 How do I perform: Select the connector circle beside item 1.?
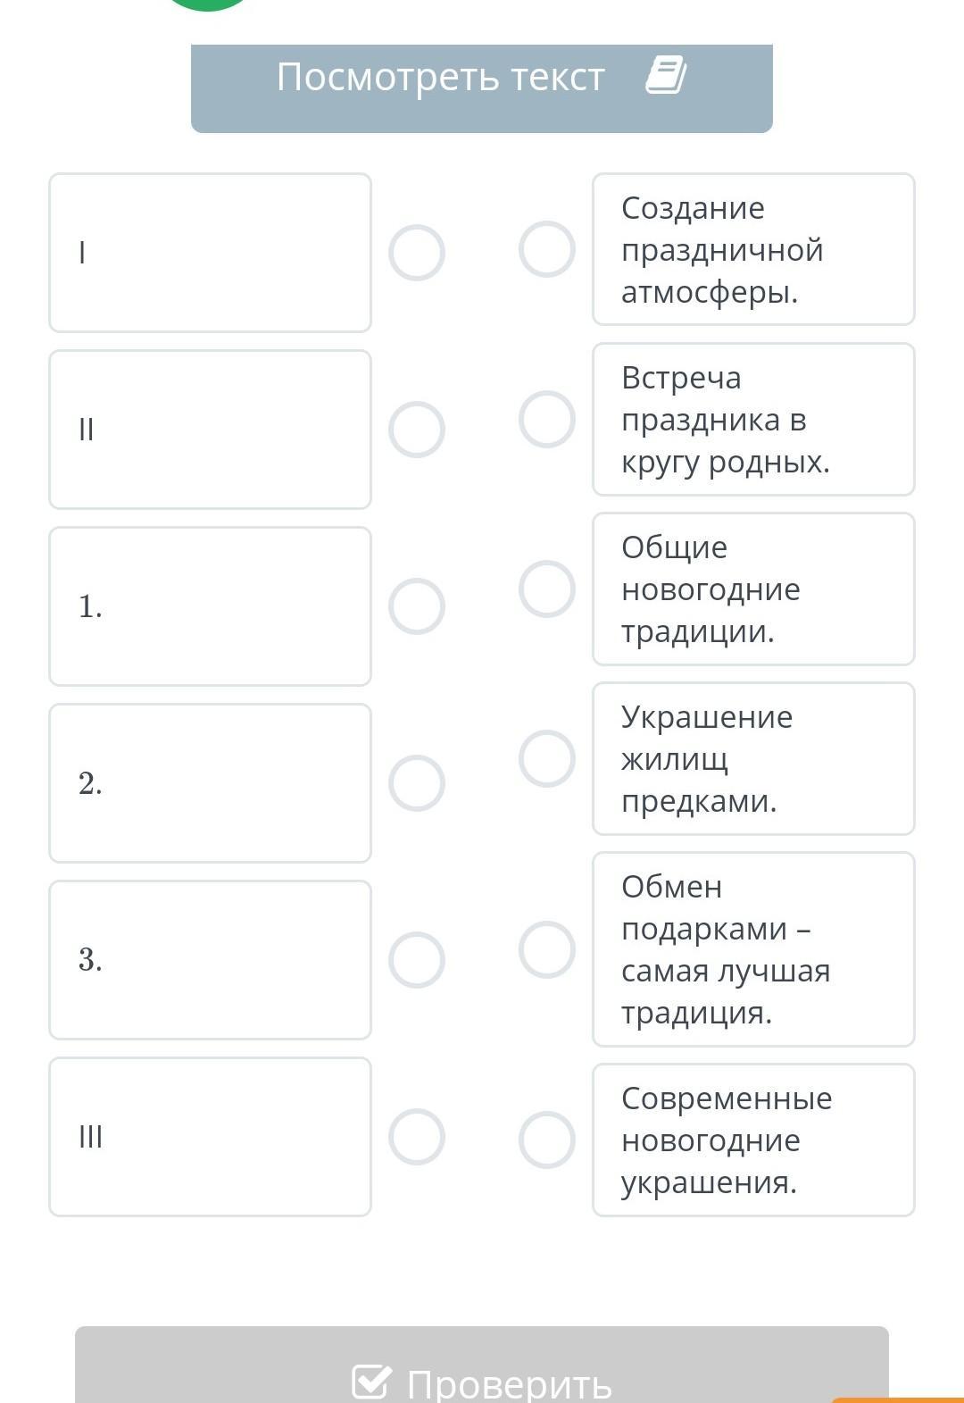click(417, 606)
